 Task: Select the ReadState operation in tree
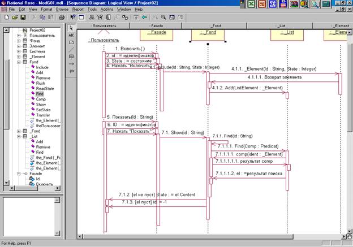tap(45, 88)
